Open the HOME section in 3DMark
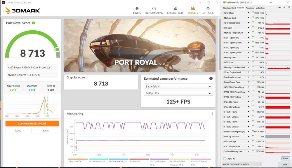The height and width of the screenshot is (168, 292). click(137, 10)
